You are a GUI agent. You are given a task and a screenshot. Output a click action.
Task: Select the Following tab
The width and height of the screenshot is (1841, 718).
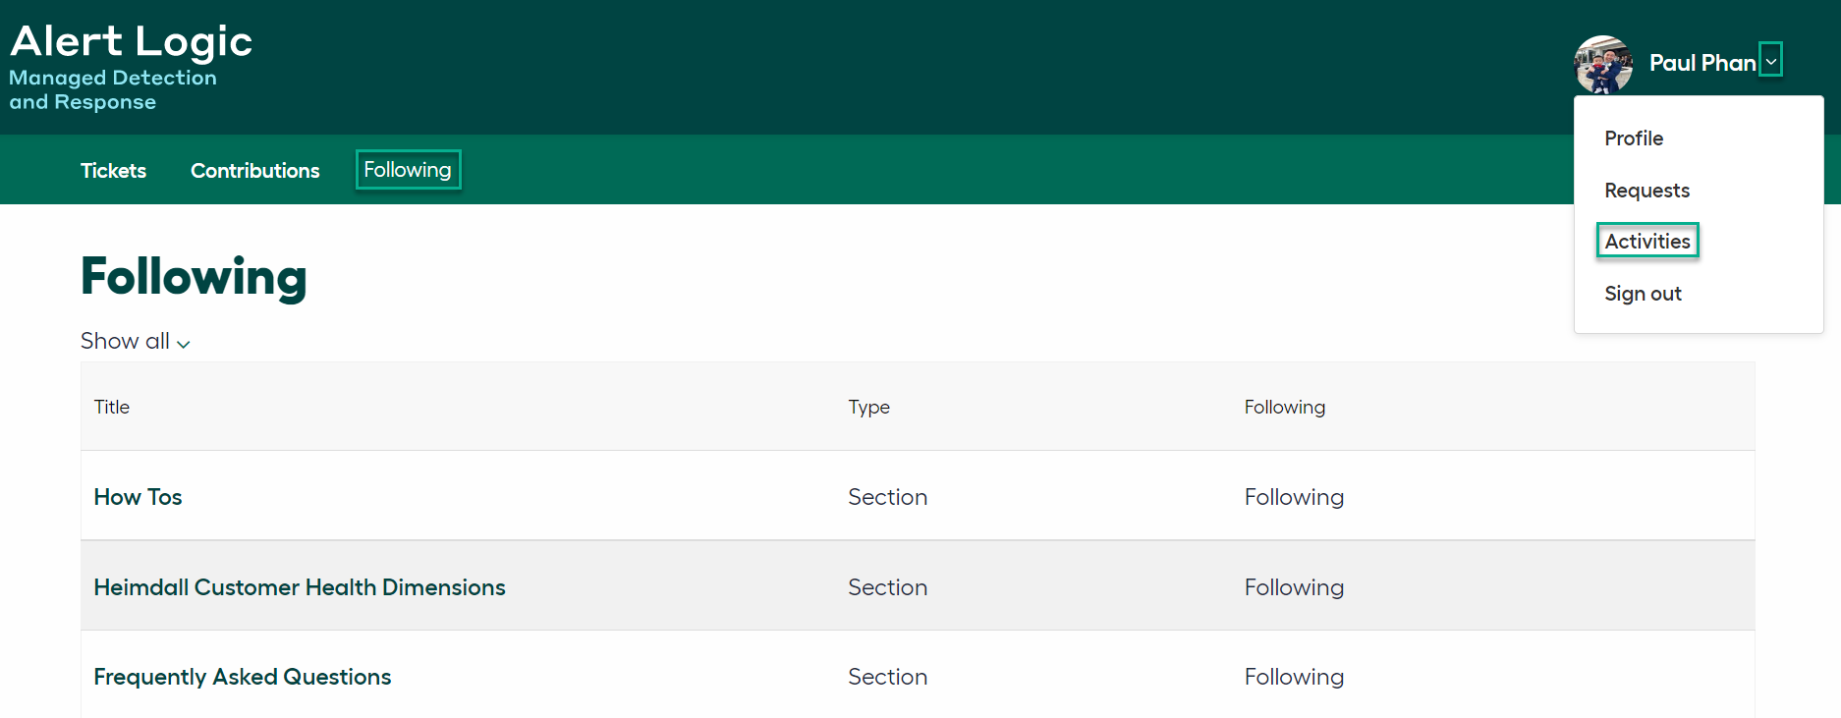click(x=408, y=170)
